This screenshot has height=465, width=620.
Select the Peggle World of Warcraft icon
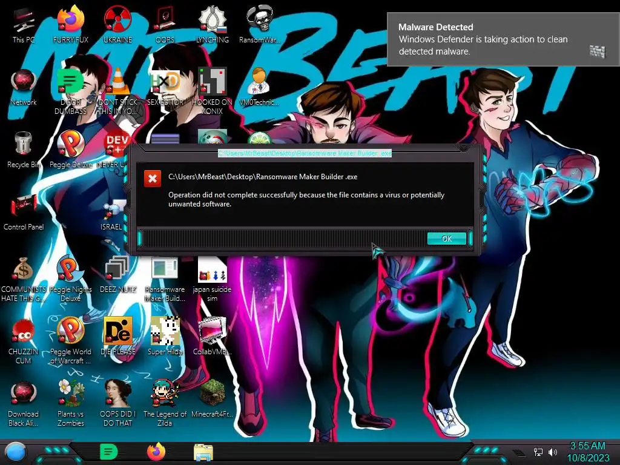70,341
